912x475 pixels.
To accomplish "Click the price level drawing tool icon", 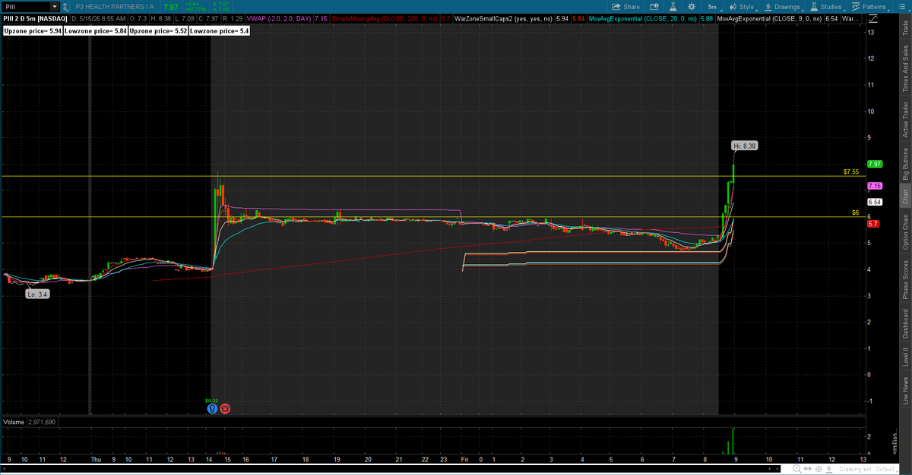I will [829, 469].
